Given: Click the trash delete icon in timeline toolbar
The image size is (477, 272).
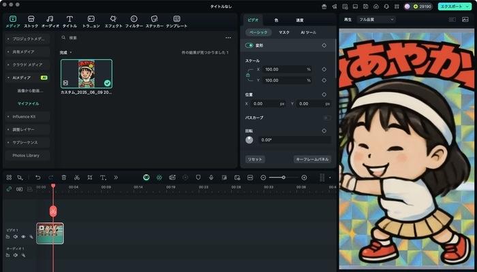Looking at the screenshot, I should (x=64, y=177).
